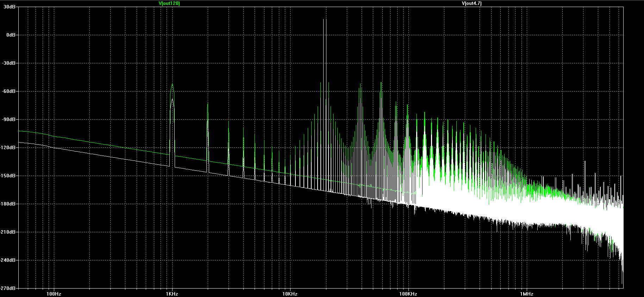This screenshot has height=297, width=644.
Task: Click the 1KHz frequency label
Action: (x=172, y=294)
